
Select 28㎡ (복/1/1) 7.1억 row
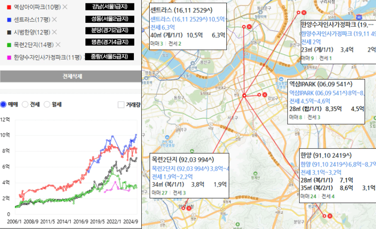[327, 180]
